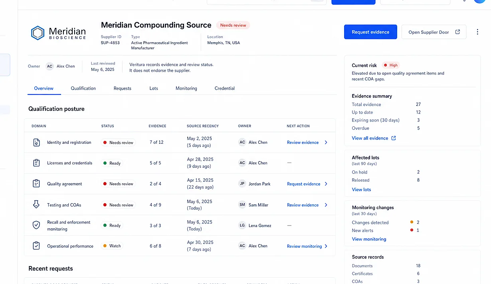Click the JP avatar for Jordan Park
Screen dimensions: 491x284
pyautogui.click(x=242, y=184)
